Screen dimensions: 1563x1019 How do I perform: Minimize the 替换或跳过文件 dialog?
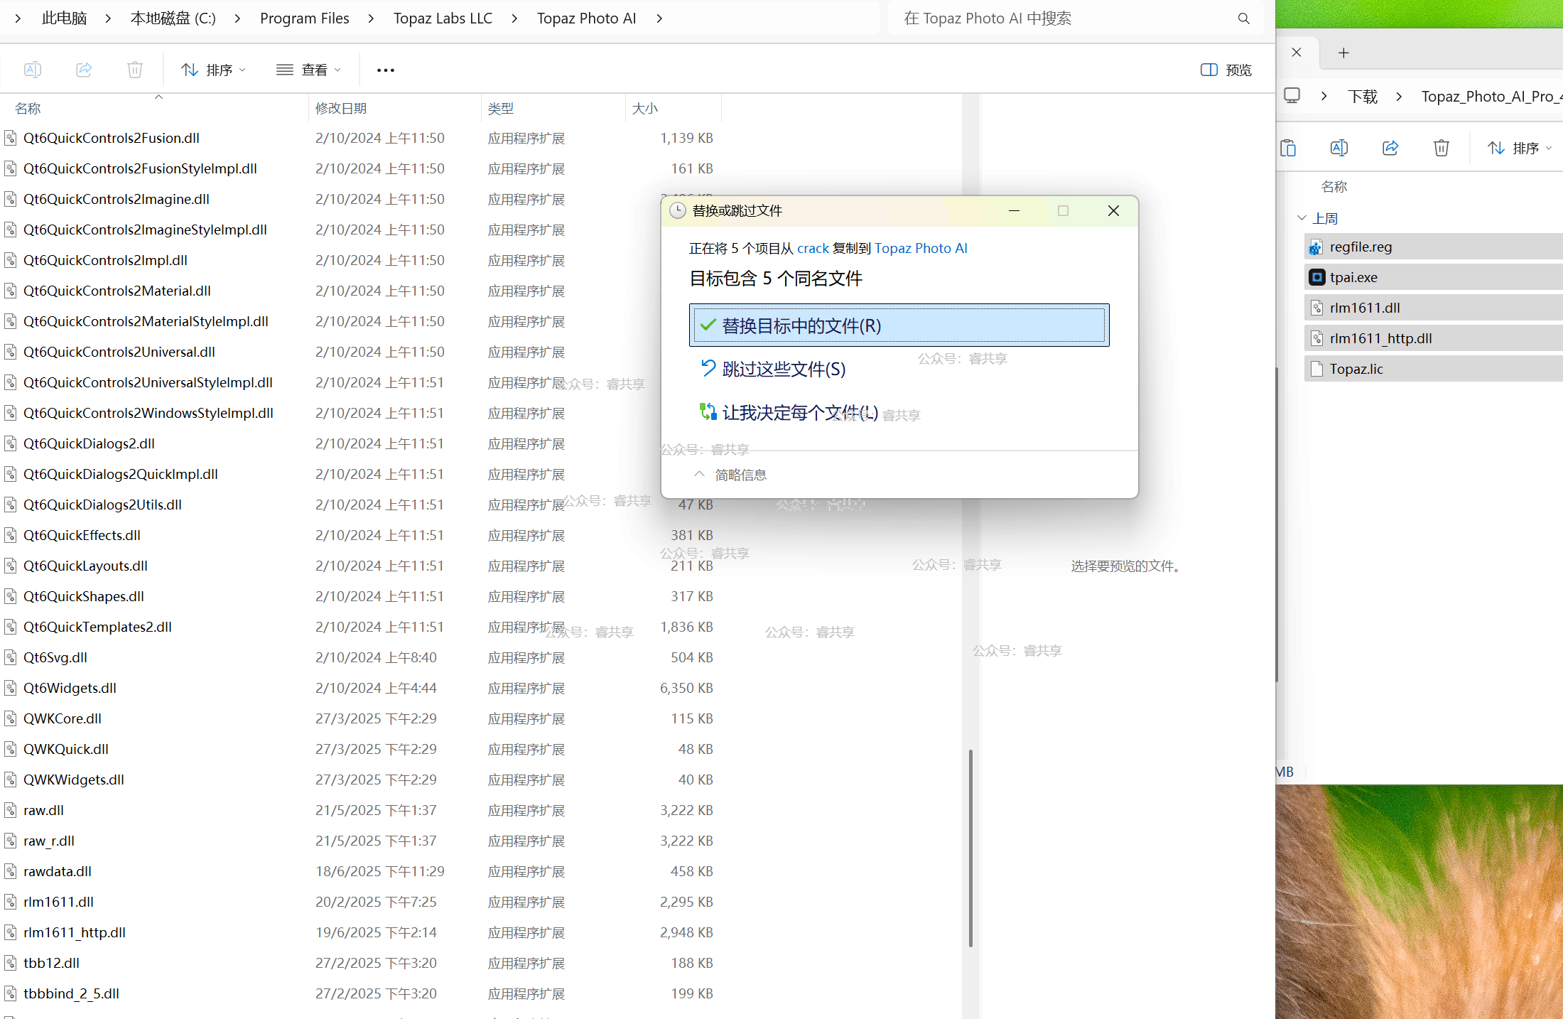[1014, 210]
